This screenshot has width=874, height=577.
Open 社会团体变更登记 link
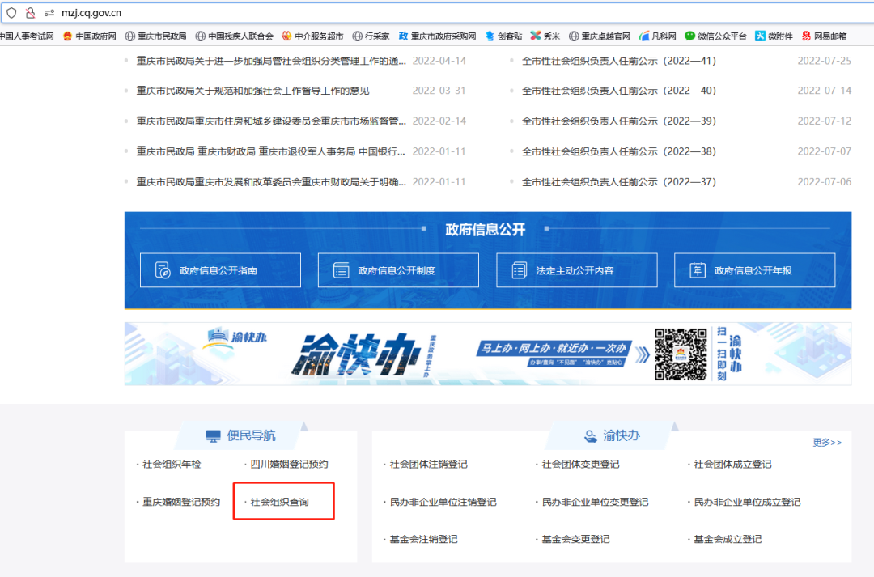580,464
